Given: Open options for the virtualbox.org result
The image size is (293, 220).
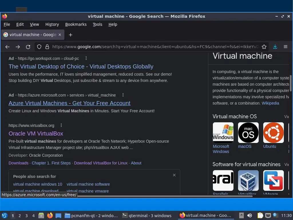Looking at the screenshot, I should click(61, 125).
